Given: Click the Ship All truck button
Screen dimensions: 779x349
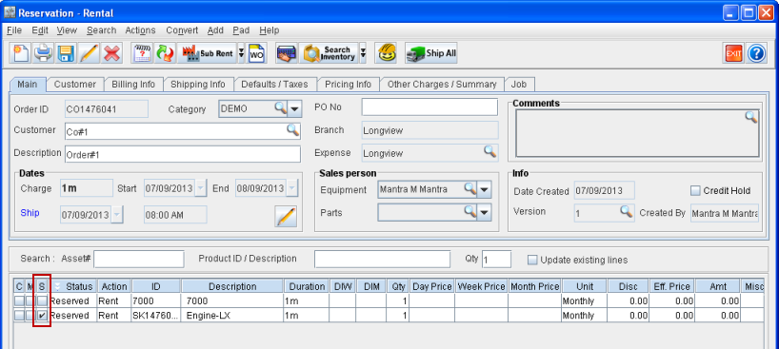Looking at the screenshot, I should (x=430, y=52).
